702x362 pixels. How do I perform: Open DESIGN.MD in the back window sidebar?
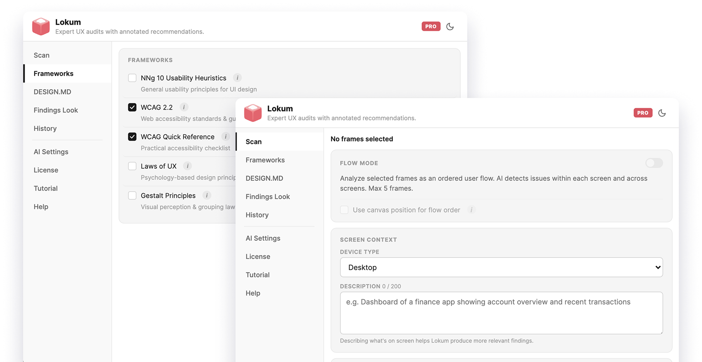coord(68,92)
